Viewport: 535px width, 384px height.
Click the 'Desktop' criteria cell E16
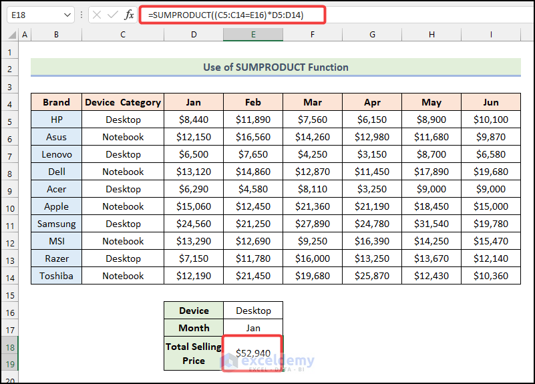click(253, 311)
